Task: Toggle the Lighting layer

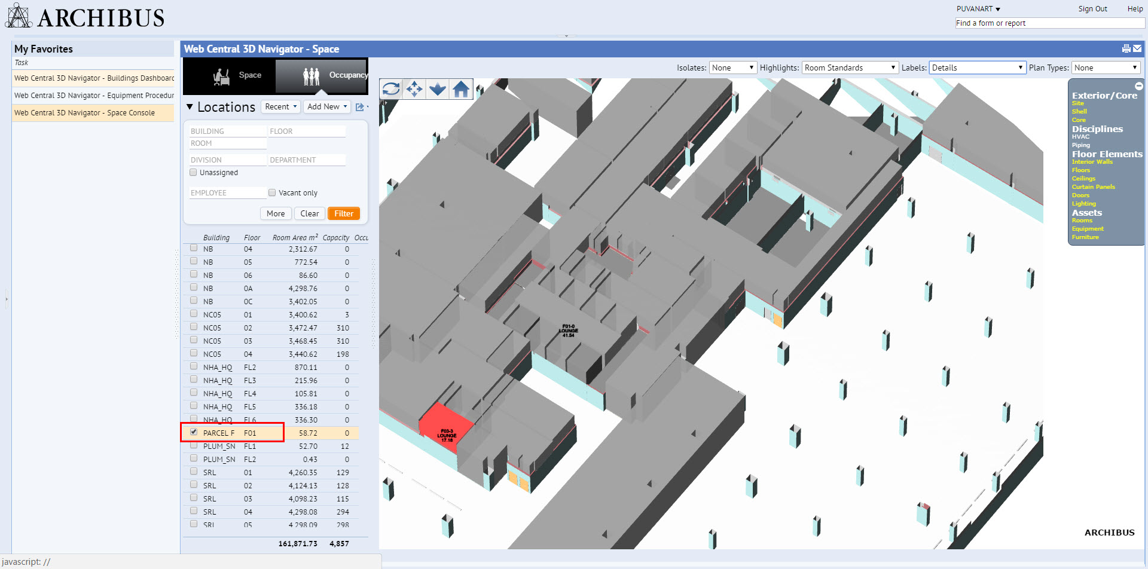Action: pyautogui.click(x=1084, y=204)
